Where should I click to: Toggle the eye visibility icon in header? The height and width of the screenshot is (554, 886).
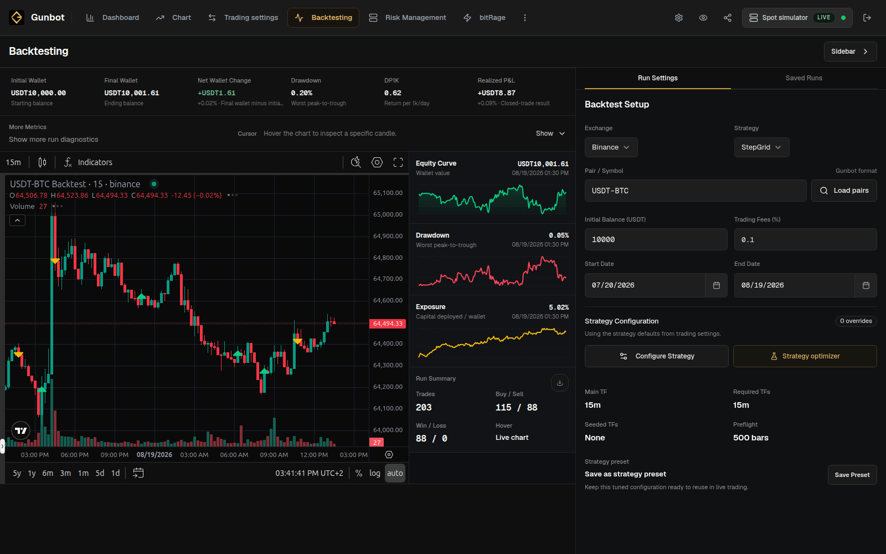click(x=703, y=18)
